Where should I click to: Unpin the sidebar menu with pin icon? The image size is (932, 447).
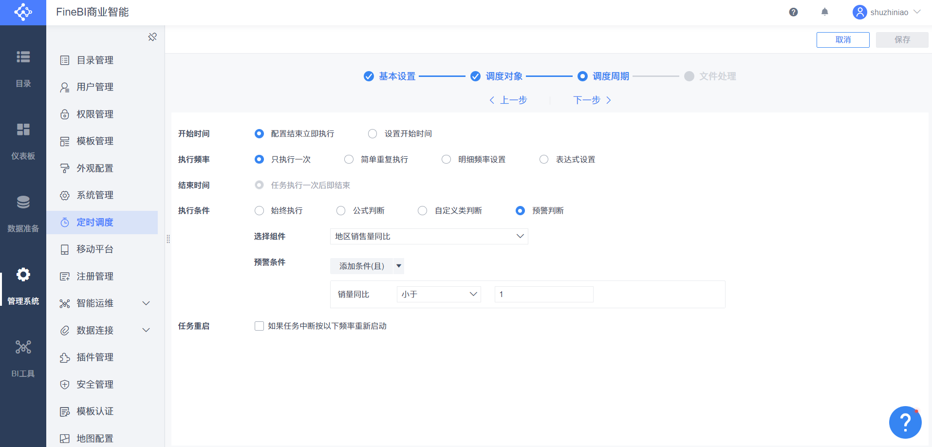pyautogui.click(x=152, y=37)
